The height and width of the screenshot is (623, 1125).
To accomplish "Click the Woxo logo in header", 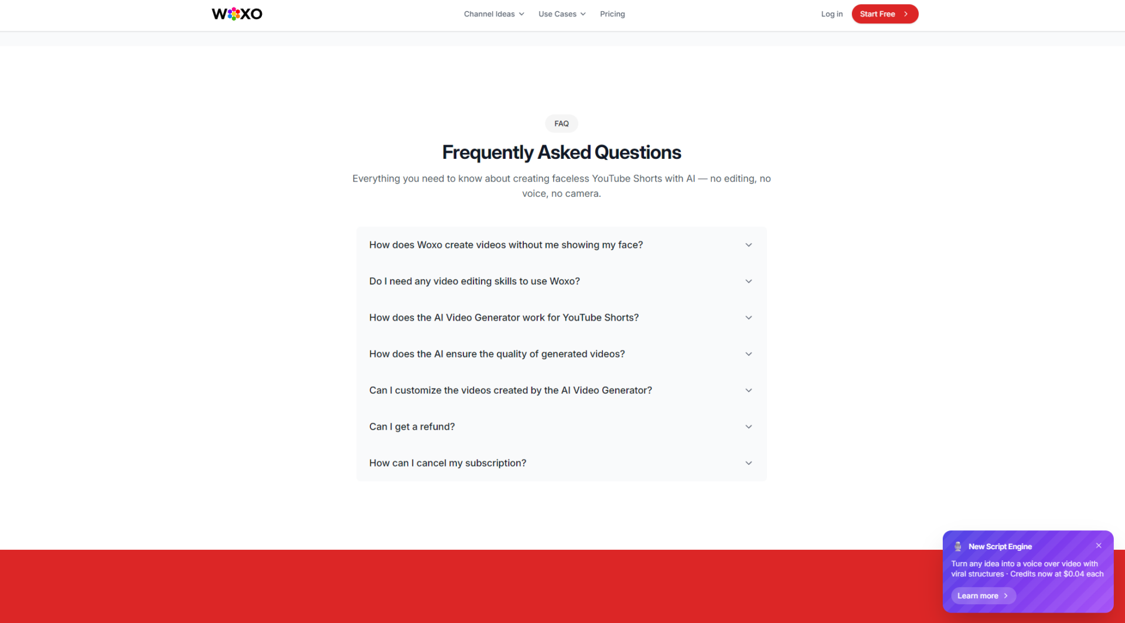I will [237, 14].
